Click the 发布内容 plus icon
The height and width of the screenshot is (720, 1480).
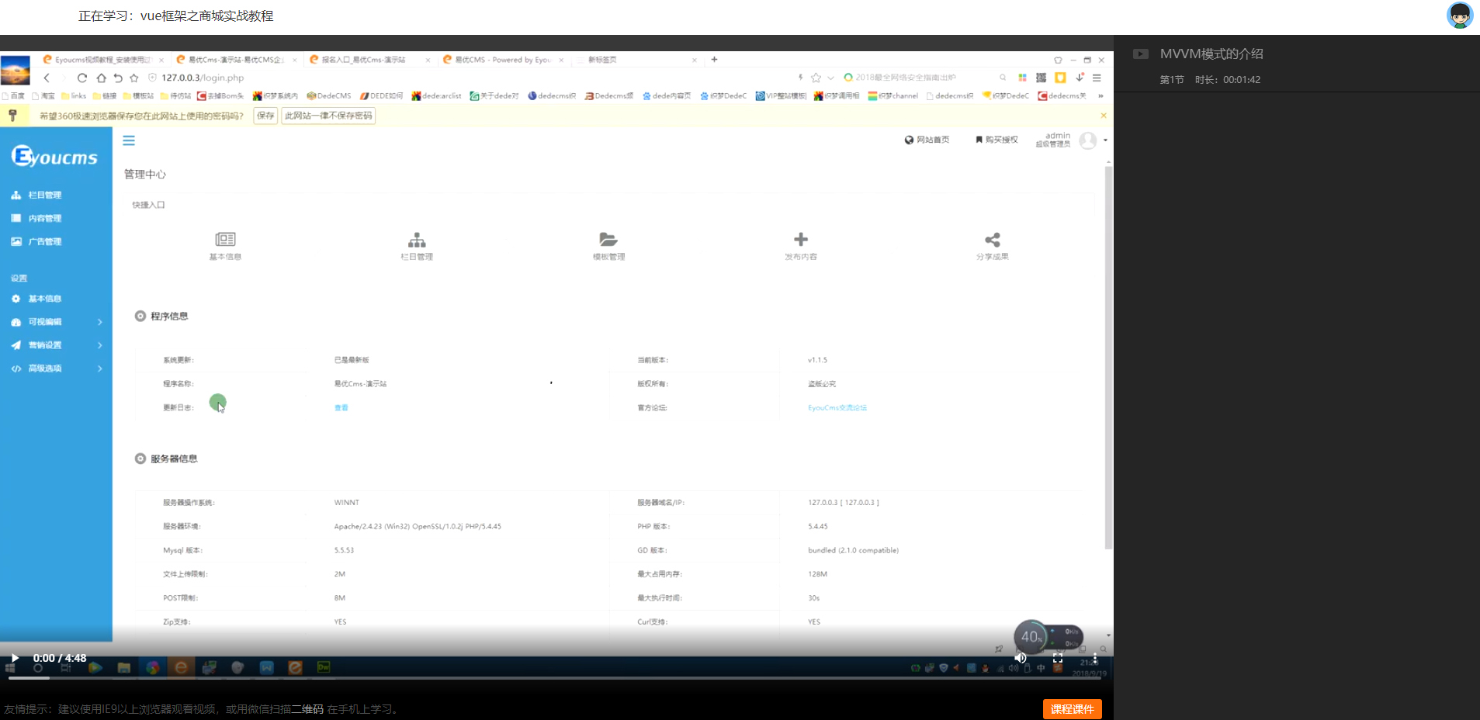pos(801,240)
